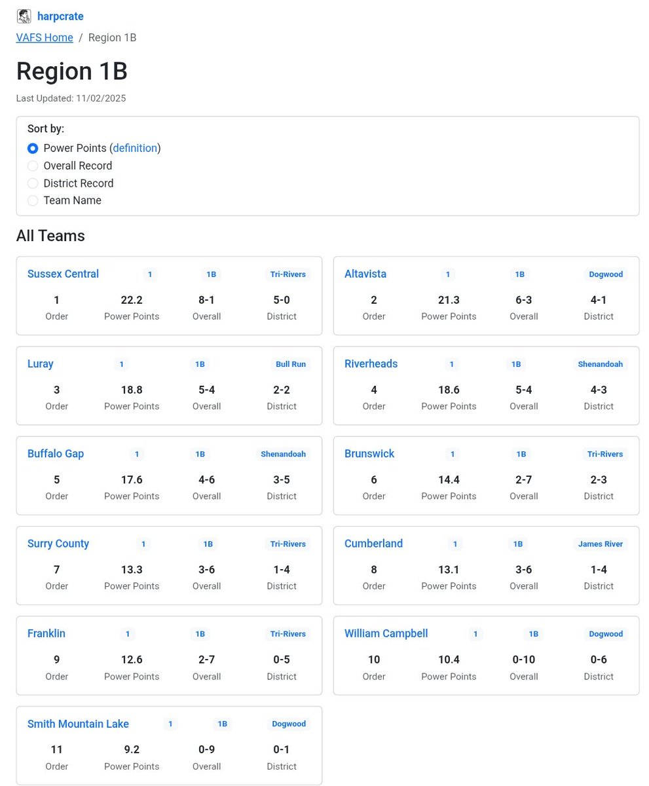Image resolution: width=649 pixels, height=786 pixels.
Task: Click class 1 badge on Franklin card
Action: pos(128,634)
